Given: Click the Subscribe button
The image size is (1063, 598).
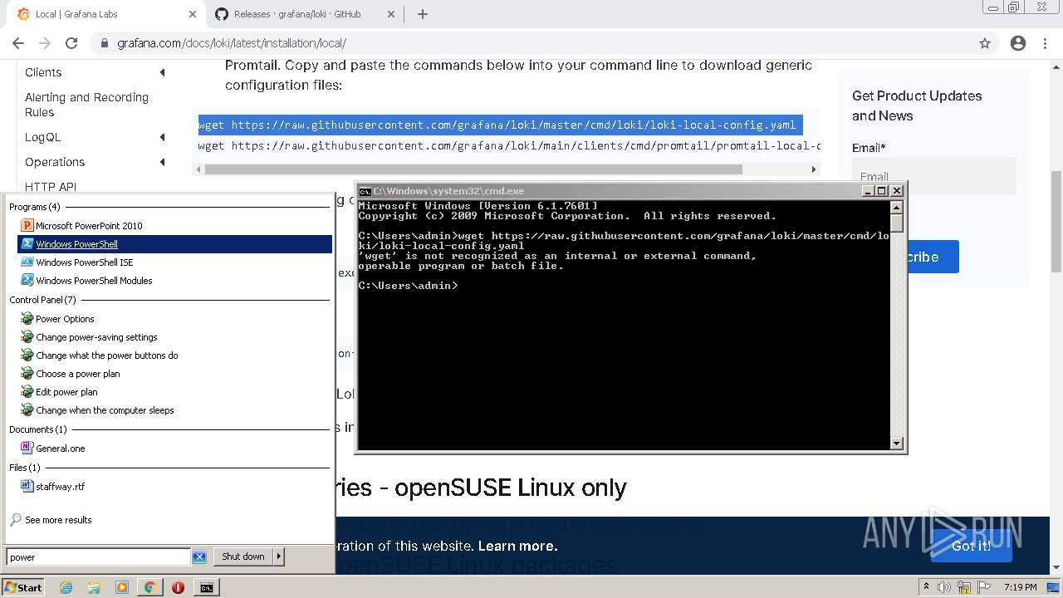Looking at the screenshot, I should tap(933, 257).
